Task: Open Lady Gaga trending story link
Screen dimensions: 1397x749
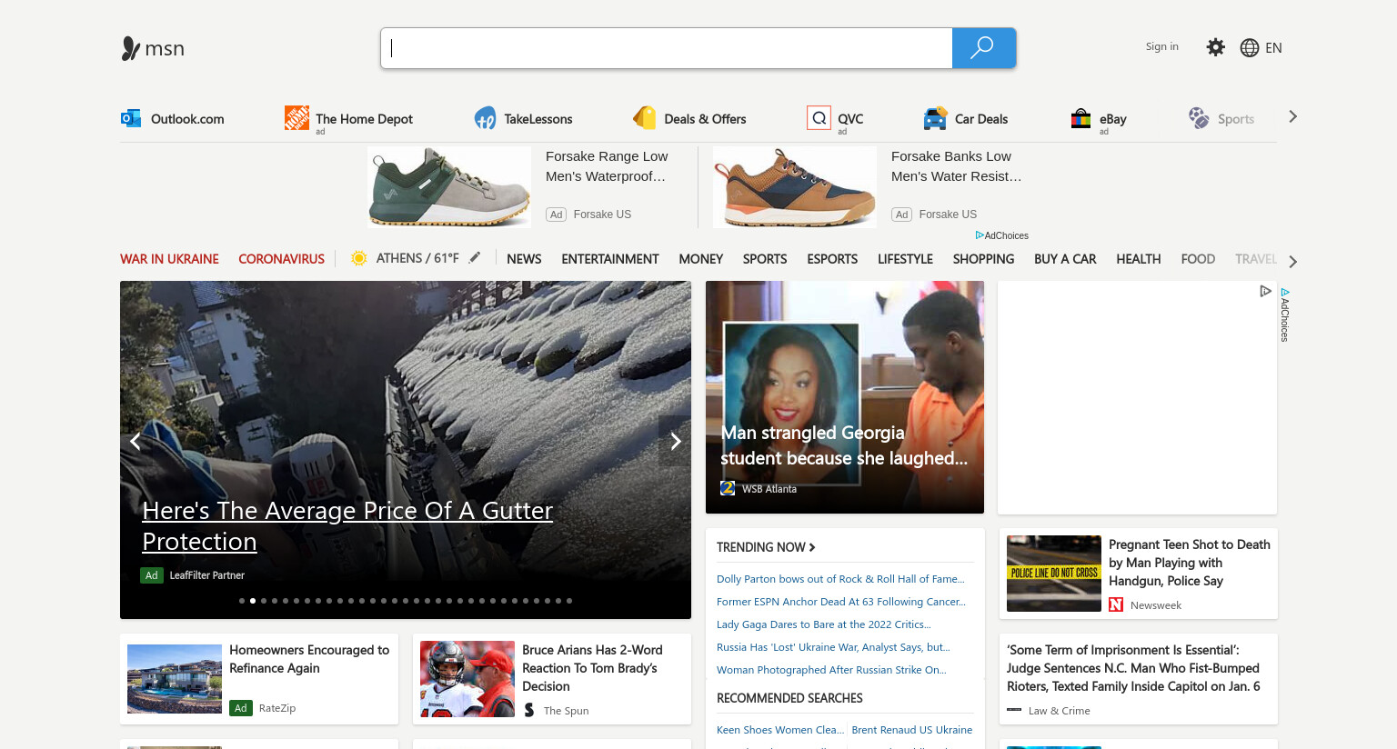Action: click(x=824, y=624)
